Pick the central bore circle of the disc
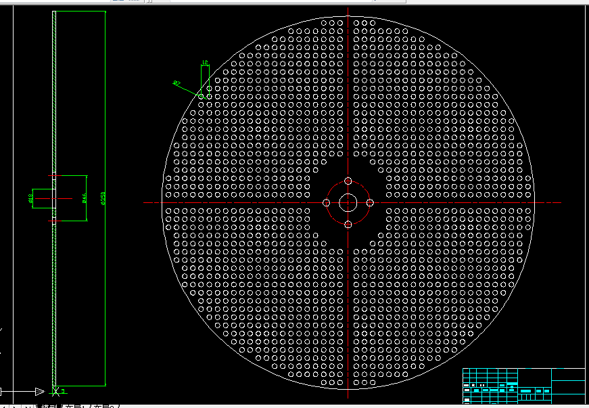Viewport: 589px width, 408px height. click(348, 202)
